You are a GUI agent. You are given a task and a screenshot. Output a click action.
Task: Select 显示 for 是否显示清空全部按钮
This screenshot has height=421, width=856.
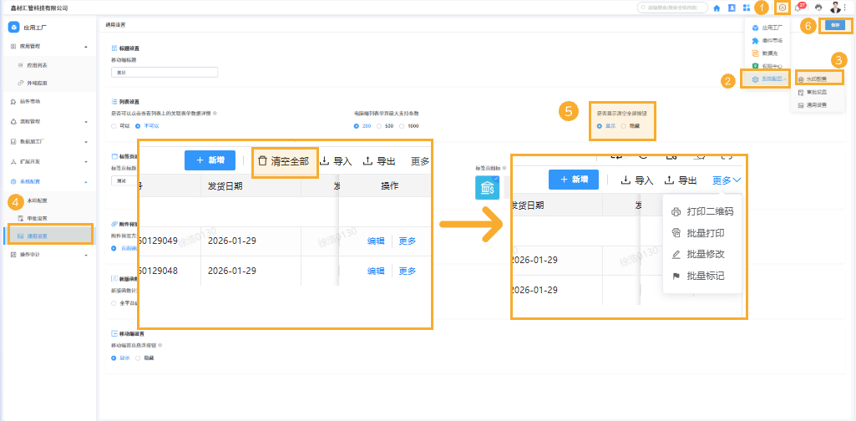[600, 126]
